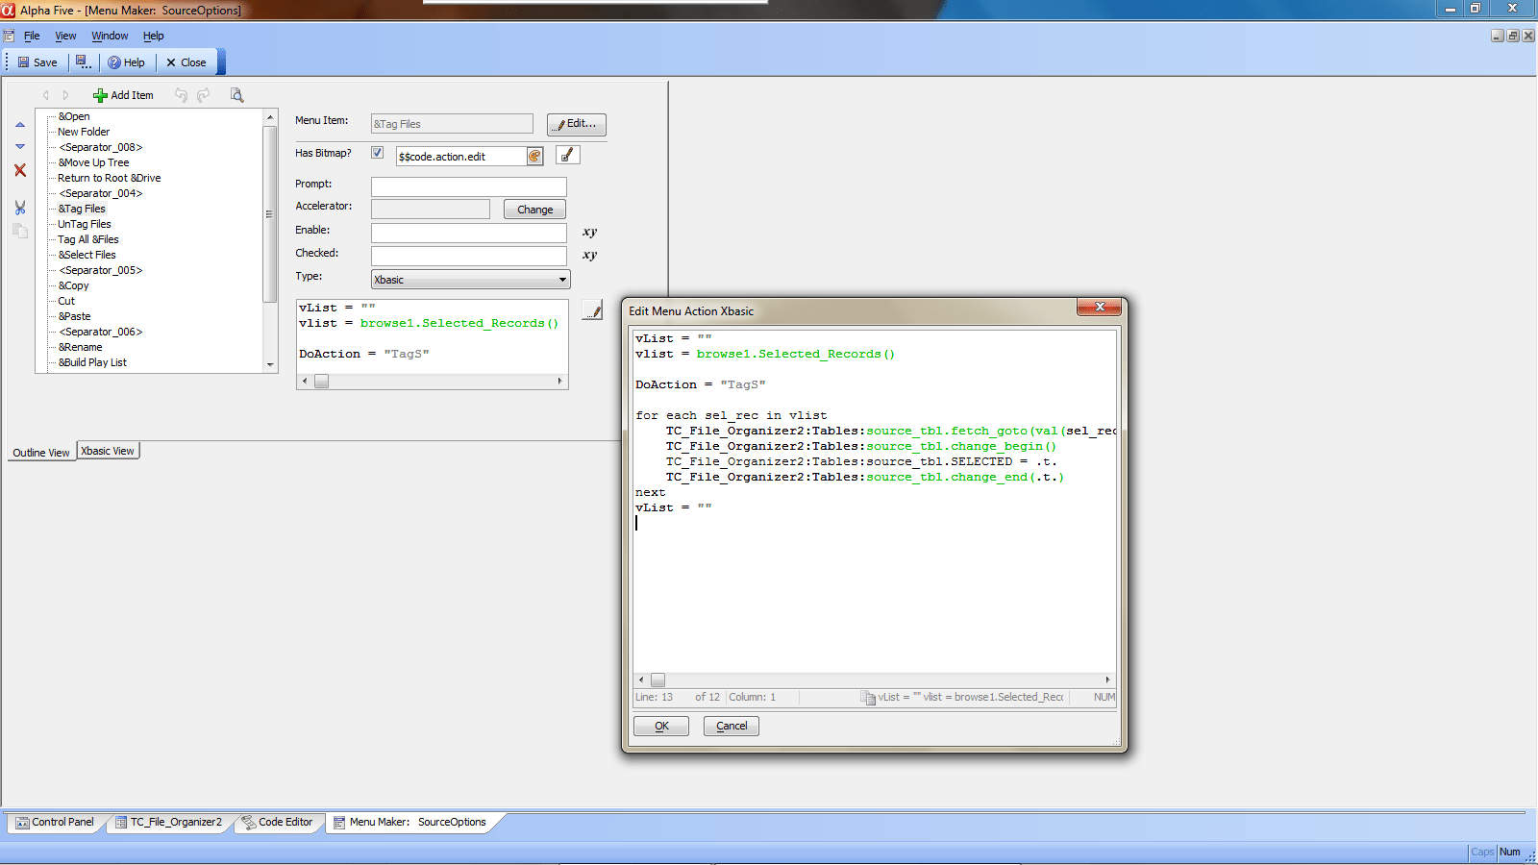Image resolution: width=1538 pixels, height=865 pixels.
Task: Open the Type dropdown showing Xbasic
Action: point(562,279)
